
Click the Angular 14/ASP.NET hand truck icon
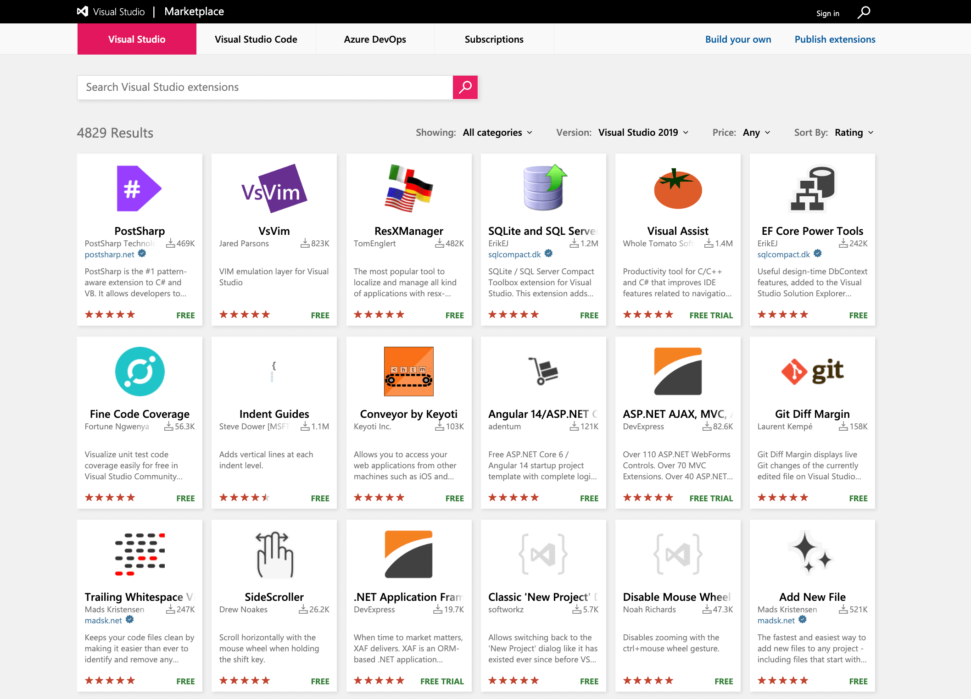(x=543, y=372)
